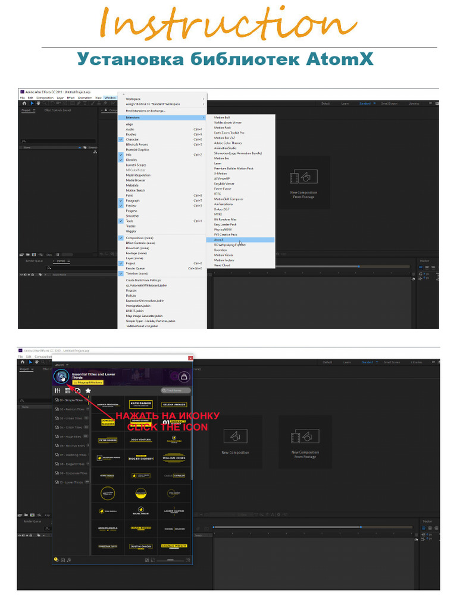Uncheck Preview in the Window menu
Image resolution: width=457 pixels, height=609 pixels.
(162, 206)
